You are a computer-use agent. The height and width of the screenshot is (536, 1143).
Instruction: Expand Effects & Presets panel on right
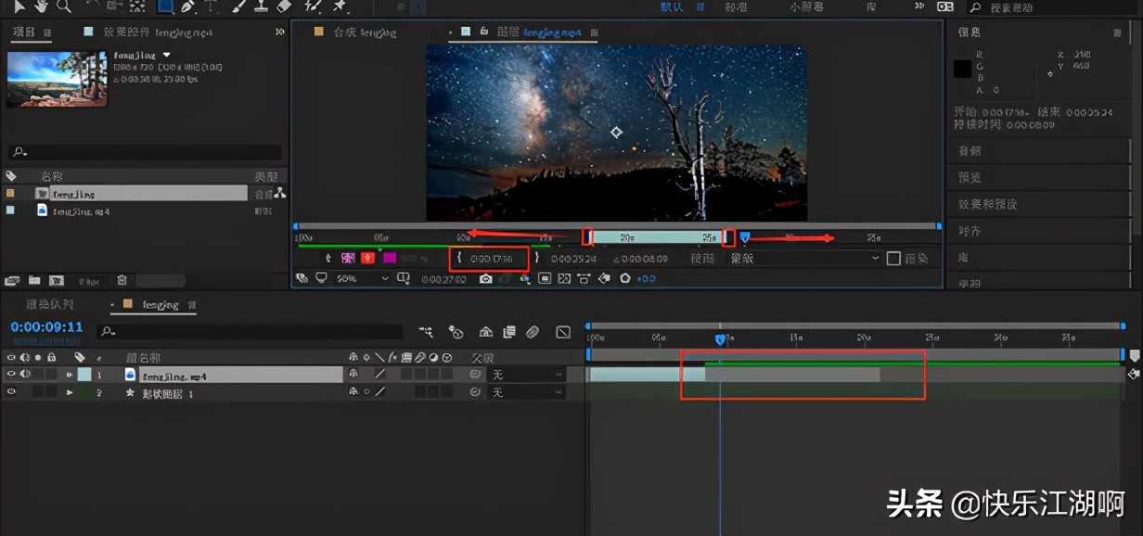988,204
